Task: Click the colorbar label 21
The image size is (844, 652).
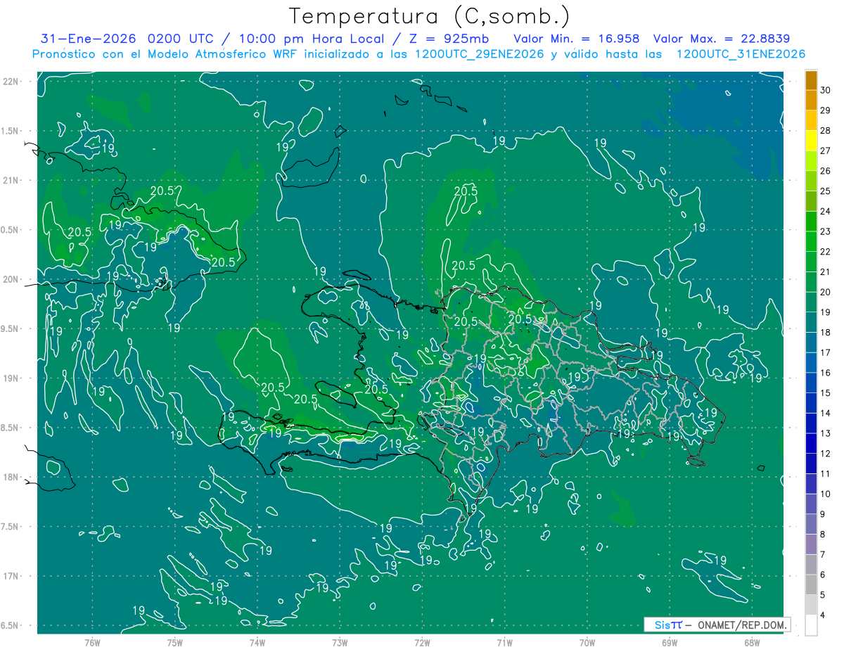Action: click(826, 272)
